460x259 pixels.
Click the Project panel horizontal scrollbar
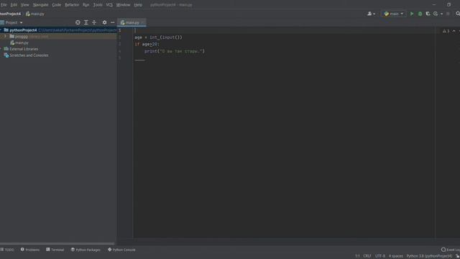click(x=57, y=244)
